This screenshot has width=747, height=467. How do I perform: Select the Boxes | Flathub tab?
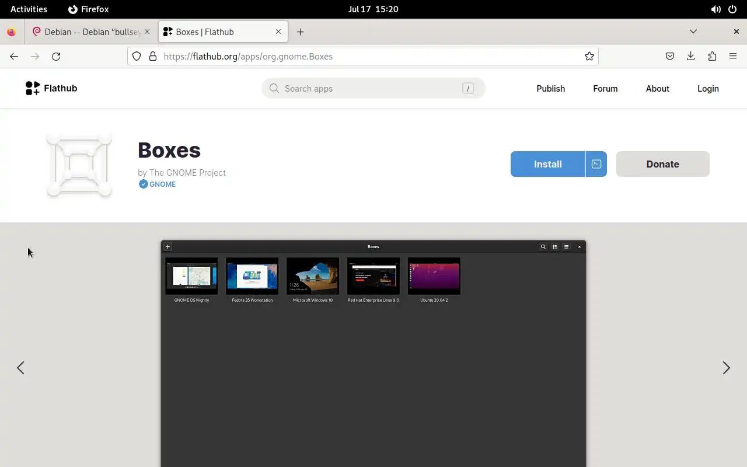(223, 32)
